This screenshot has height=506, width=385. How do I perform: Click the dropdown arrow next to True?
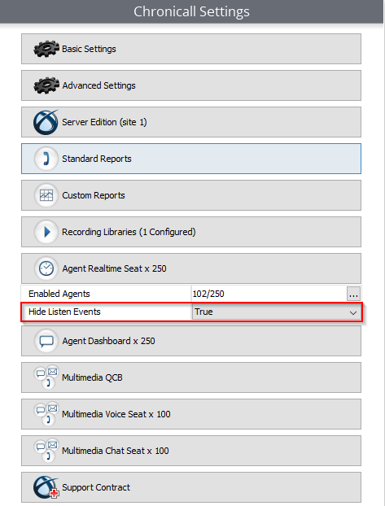[353, 312]
